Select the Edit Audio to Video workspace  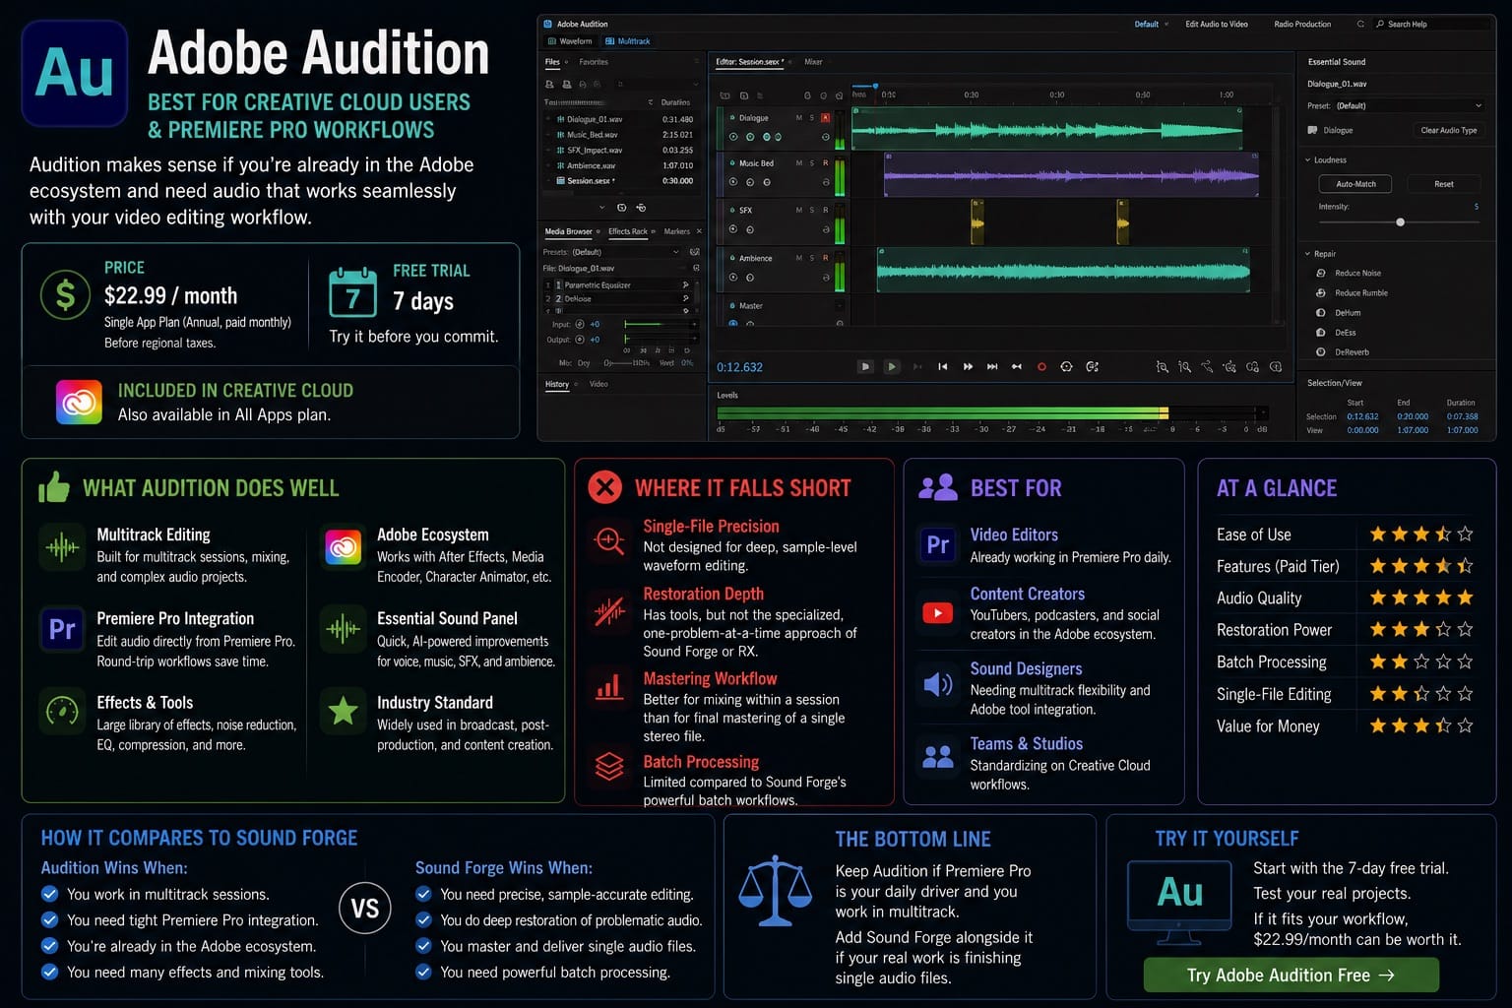point(1217,24)
